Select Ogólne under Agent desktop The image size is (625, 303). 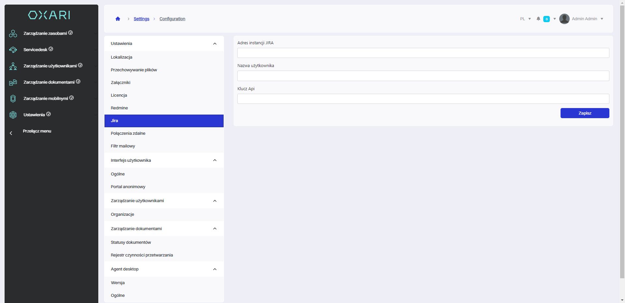click(164, 296)
